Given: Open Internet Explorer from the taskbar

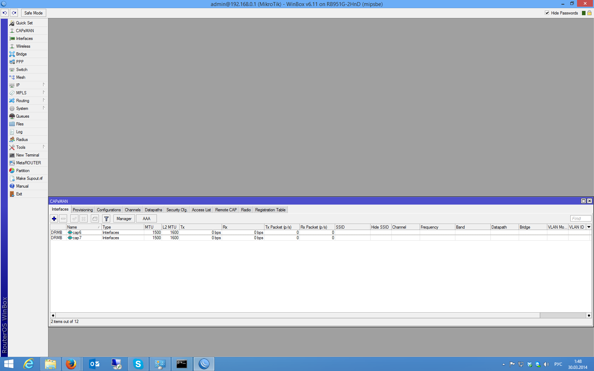Looking at the screenshot, I should coord(28,364).
